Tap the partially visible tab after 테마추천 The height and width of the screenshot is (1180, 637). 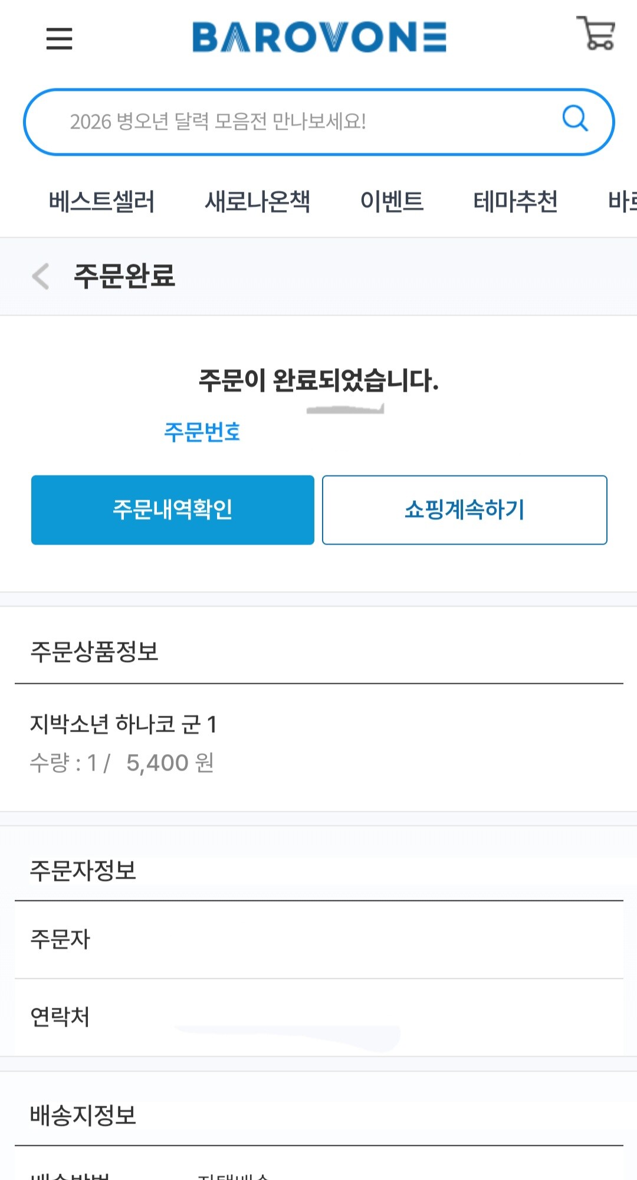622,202
